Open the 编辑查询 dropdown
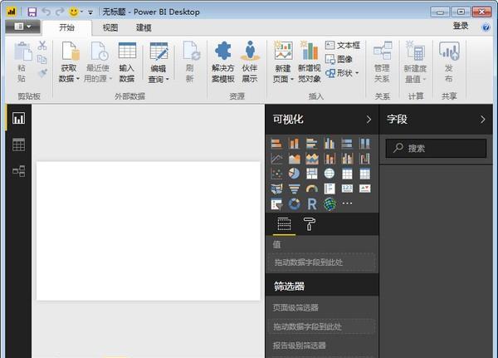 click(x=159, y=62)
